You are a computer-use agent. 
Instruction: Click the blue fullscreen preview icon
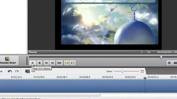[169, 63]
